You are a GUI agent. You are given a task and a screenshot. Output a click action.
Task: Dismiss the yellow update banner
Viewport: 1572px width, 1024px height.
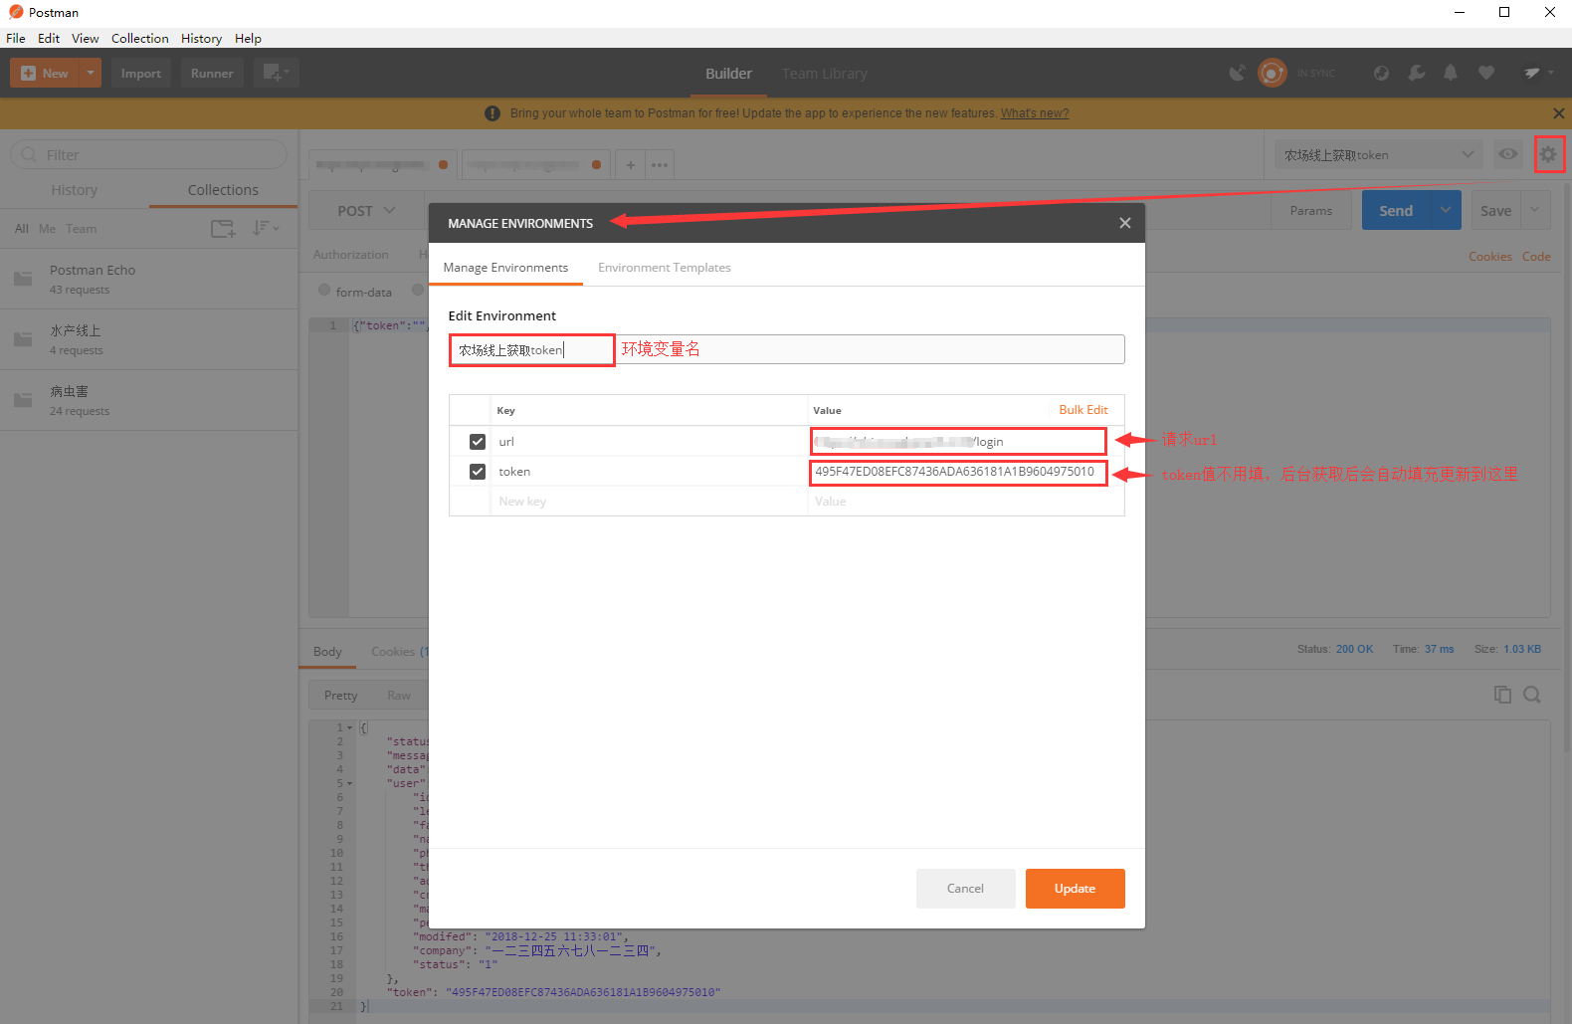coord(1559,113)
